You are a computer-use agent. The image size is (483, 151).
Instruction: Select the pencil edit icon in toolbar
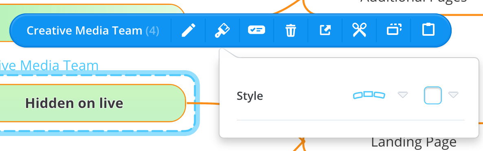pyautogui.click(x=188, y=31)
